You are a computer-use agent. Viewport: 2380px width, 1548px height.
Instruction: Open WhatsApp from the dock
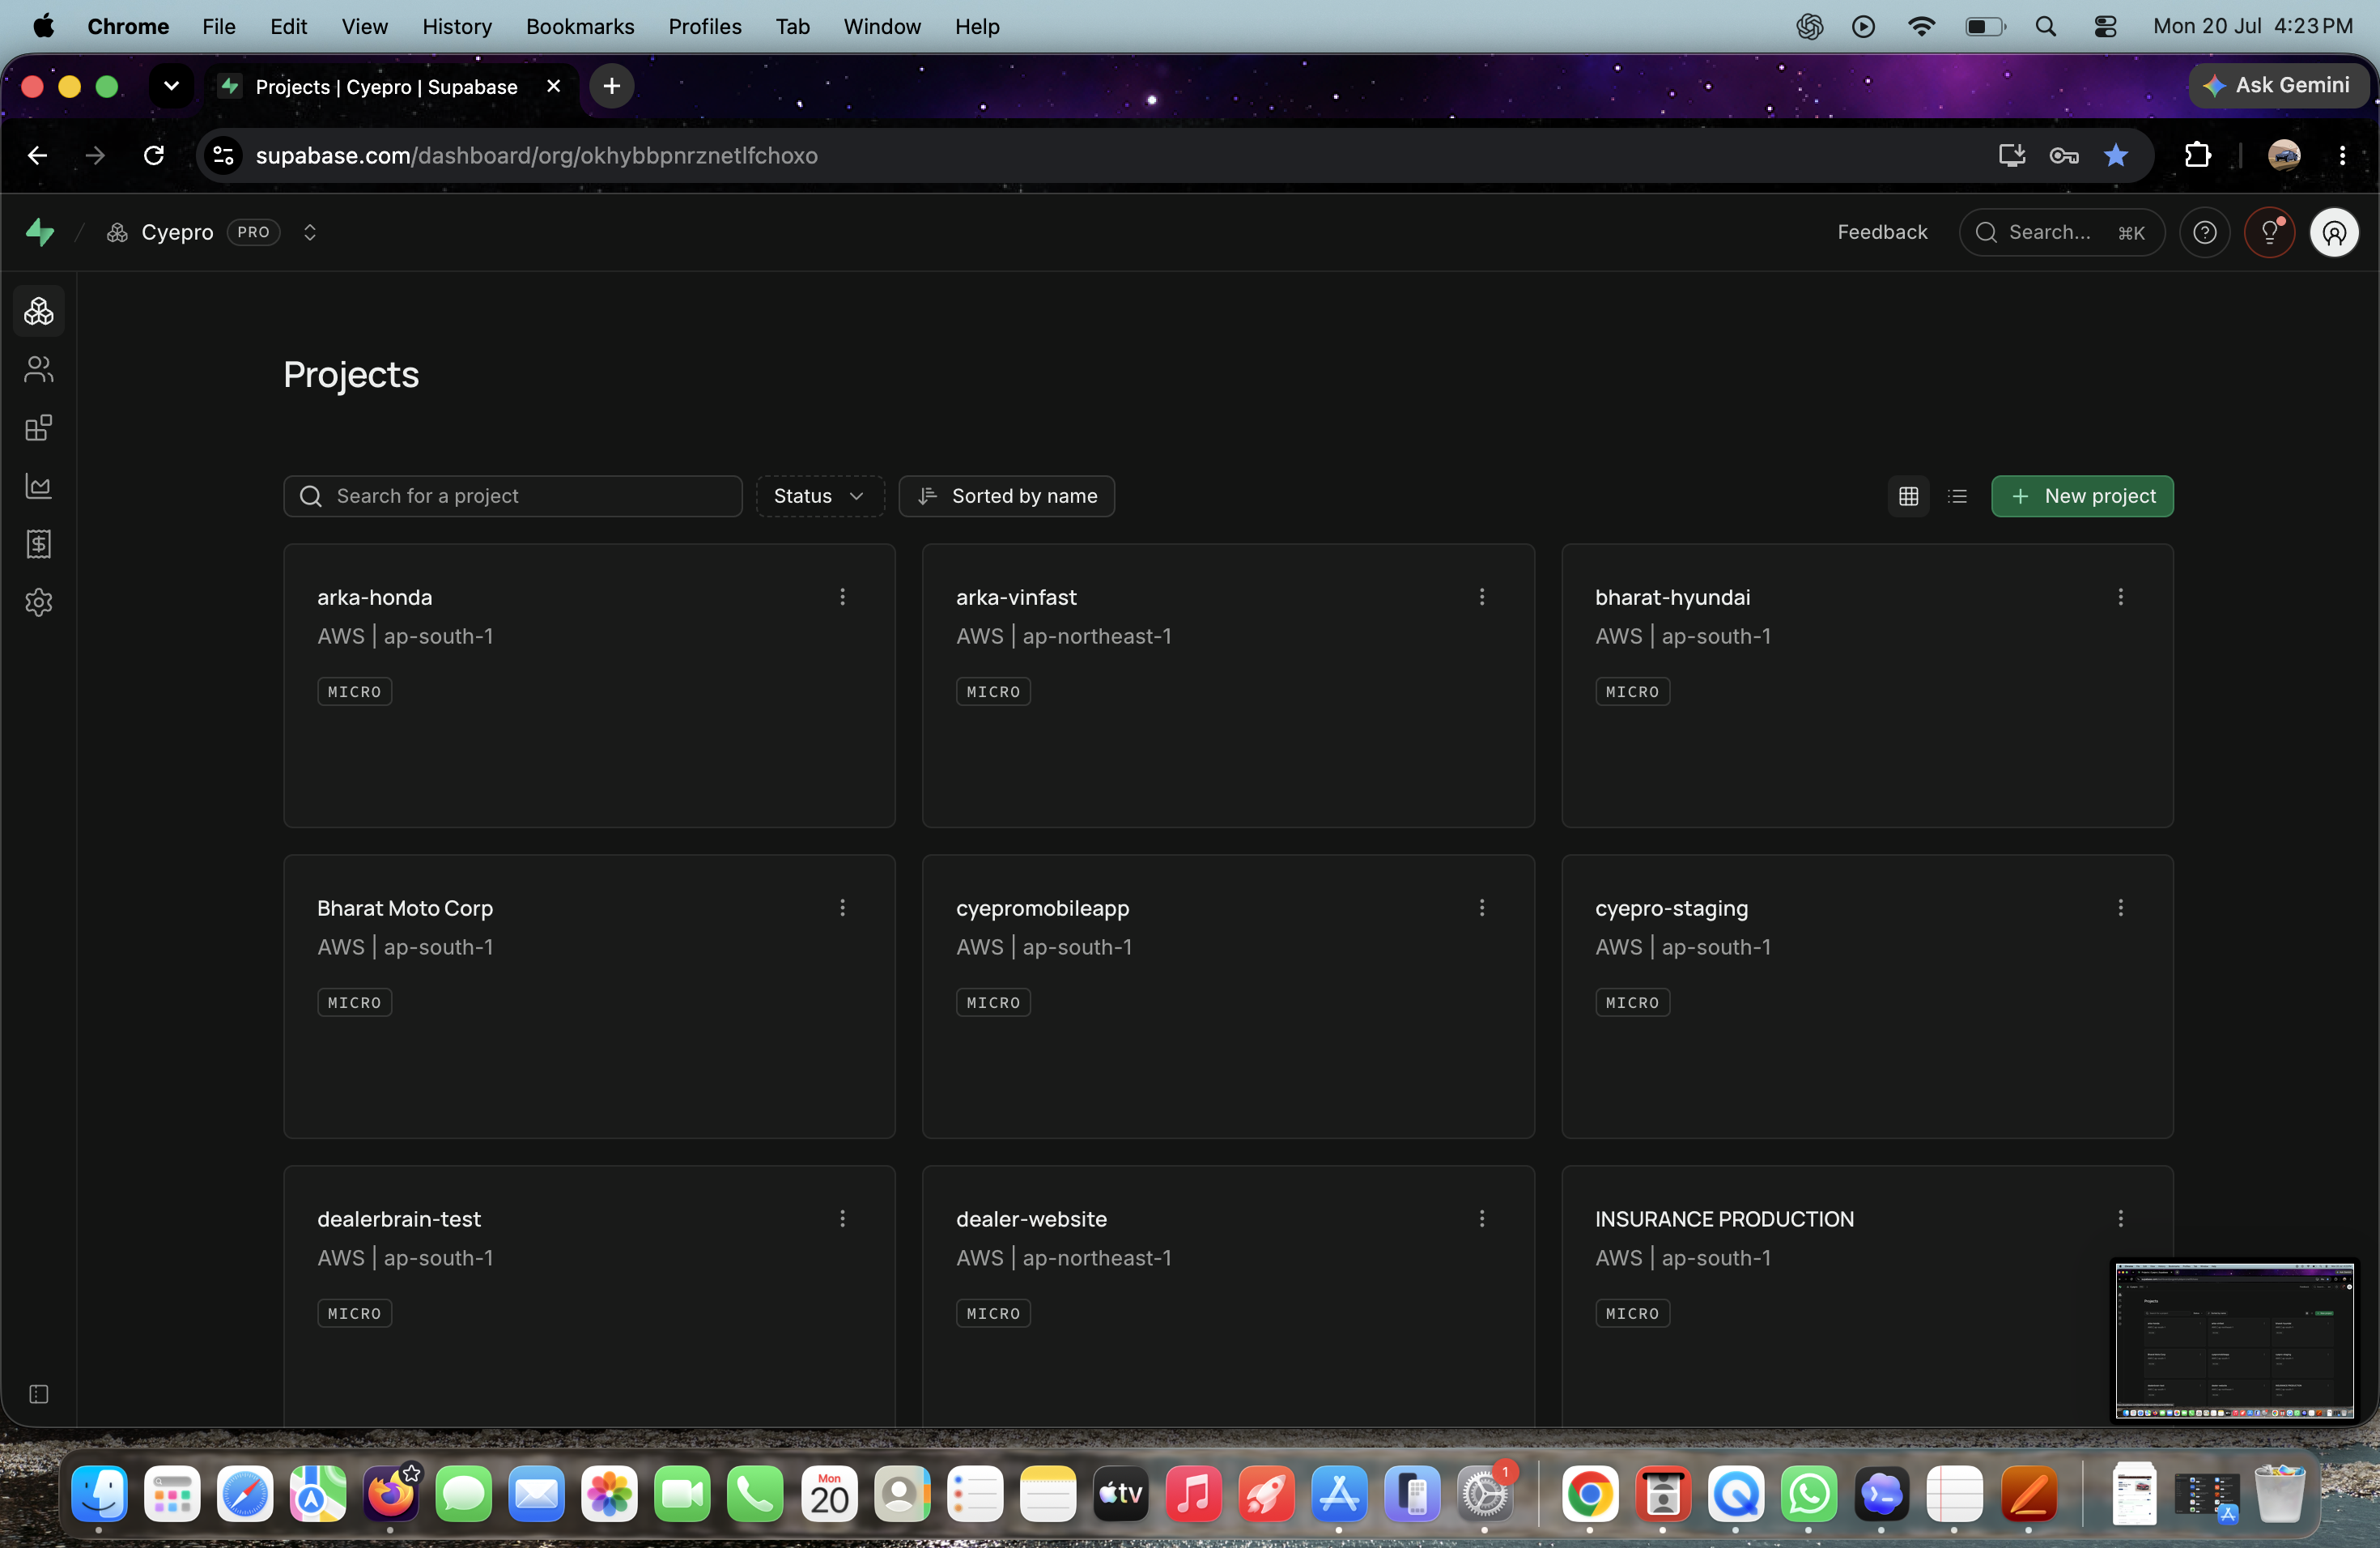click(1809, 1493)
